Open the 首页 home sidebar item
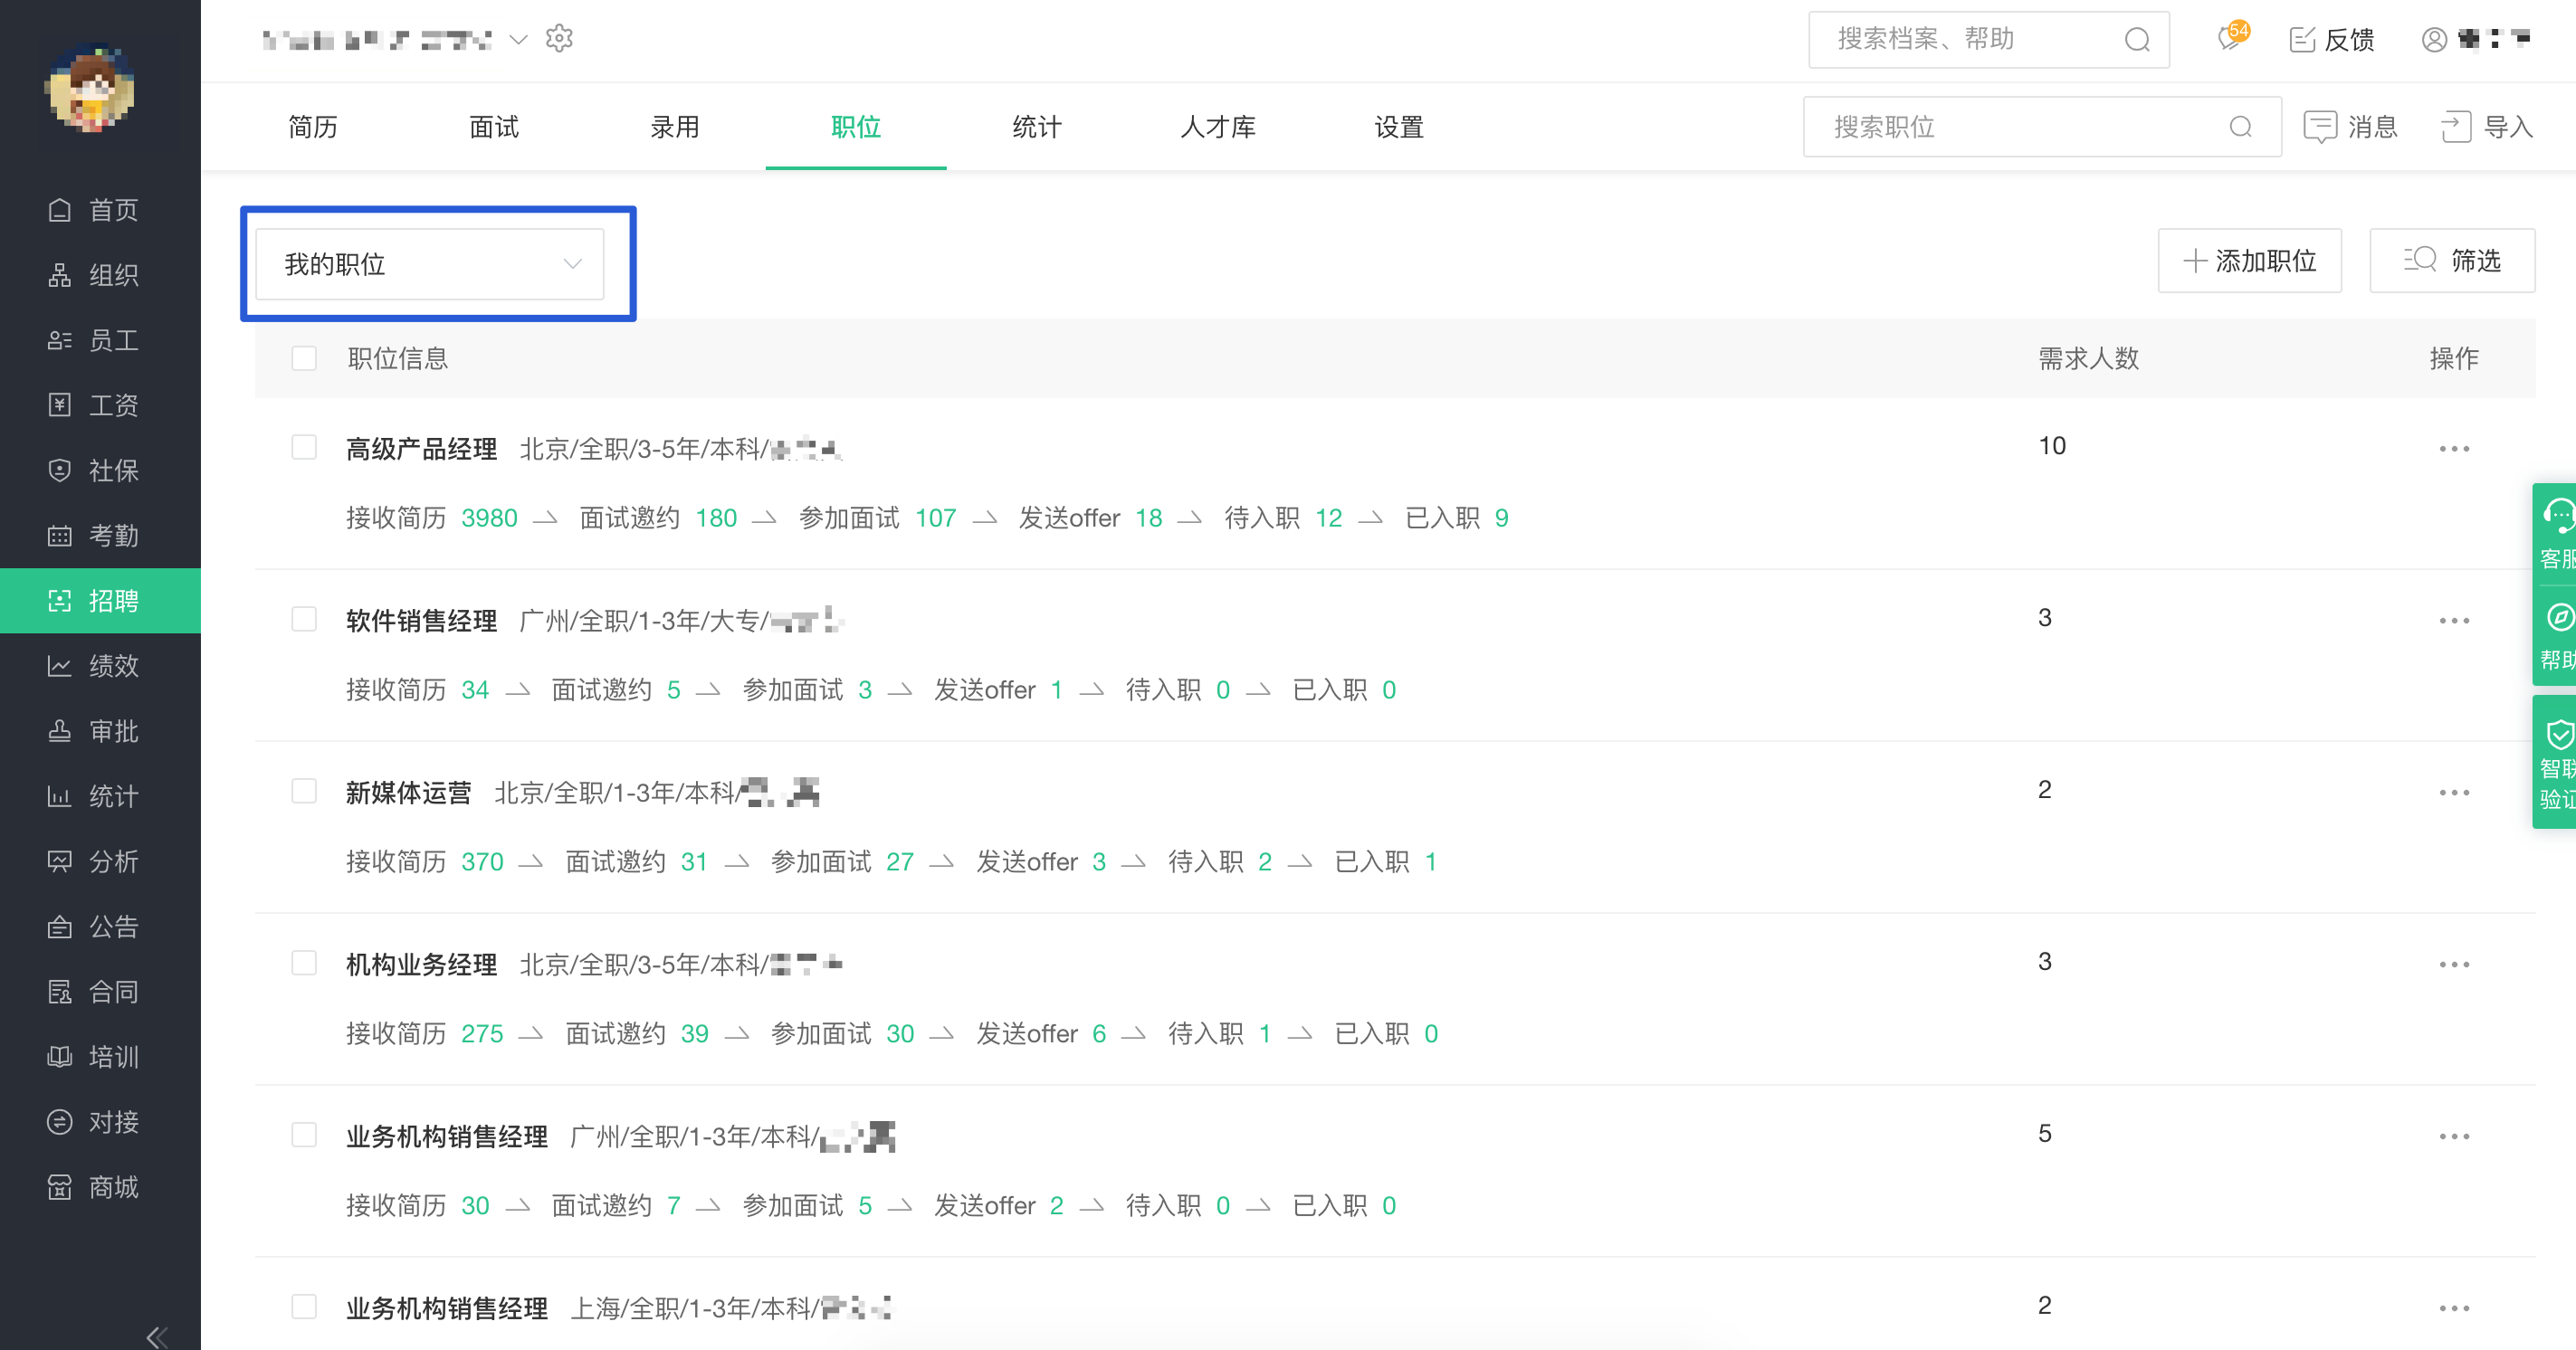This screenshot has height=1350, width=2576. pos(100,210)
